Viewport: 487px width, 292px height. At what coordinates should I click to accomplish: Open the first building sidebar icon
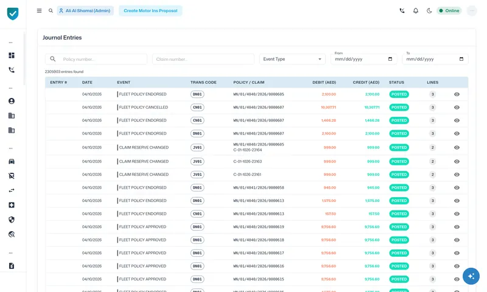tap(12, 116)
